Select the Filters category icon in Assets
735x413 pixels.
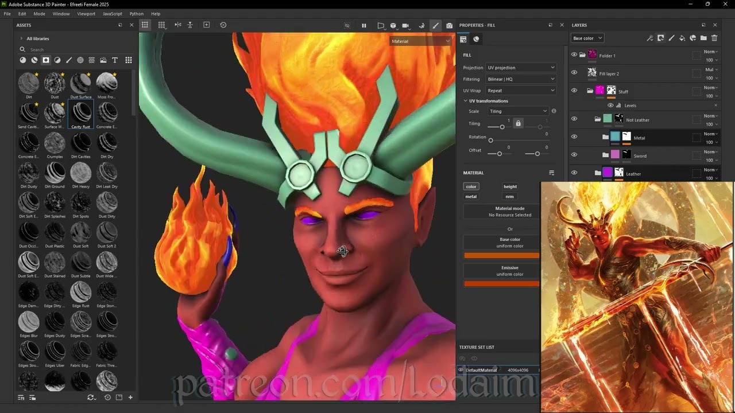57,60
